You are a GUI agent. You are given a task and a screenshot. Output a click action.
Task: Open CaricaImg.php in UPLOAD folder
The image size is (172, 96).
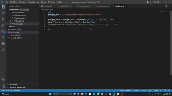pos(16,30)
